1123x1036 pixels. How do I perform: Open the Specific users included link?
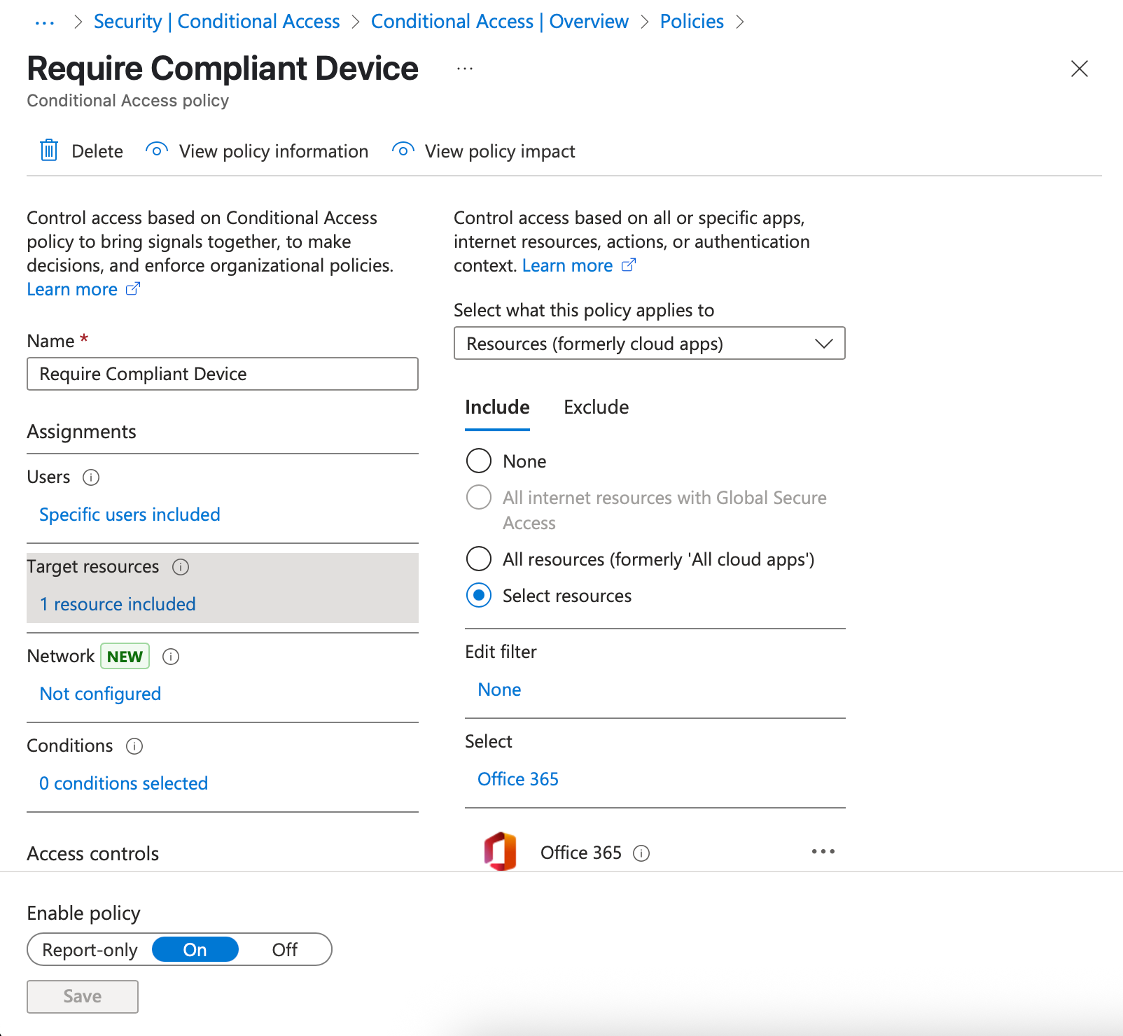[130, 515]
